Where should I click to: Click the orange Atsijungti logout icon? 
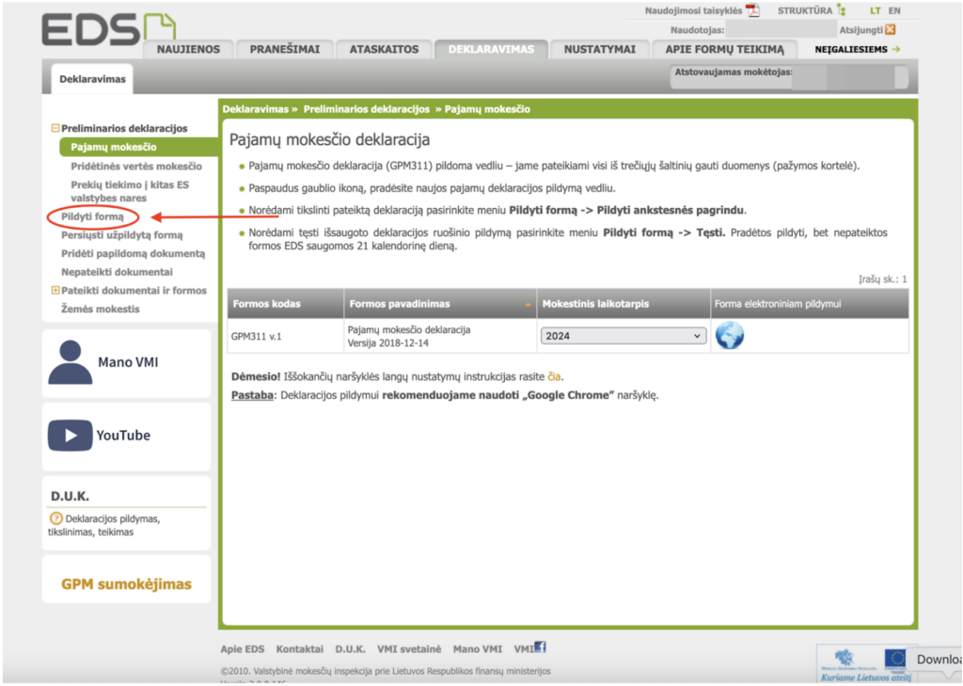coord(891,29)
